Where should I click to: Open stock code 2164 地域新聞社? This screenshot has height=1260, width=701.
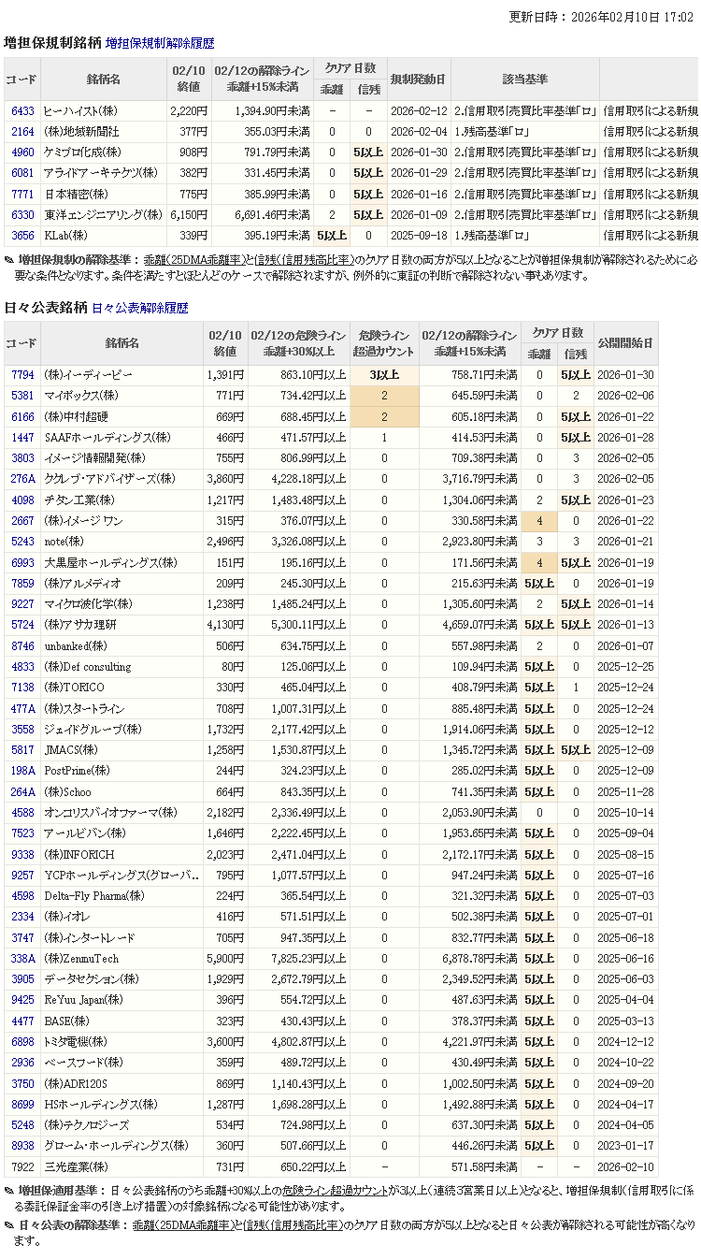point(22,132)
